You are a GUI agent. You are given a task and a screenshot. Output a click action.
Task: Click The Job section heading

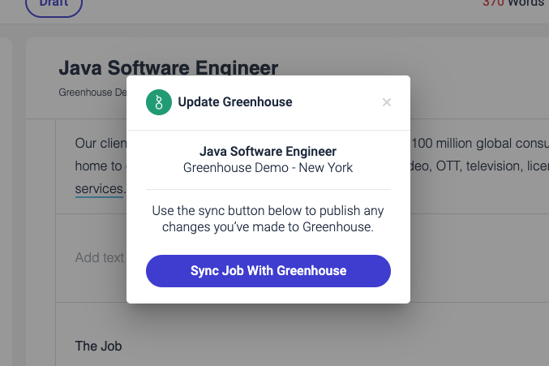coord(98,346)
